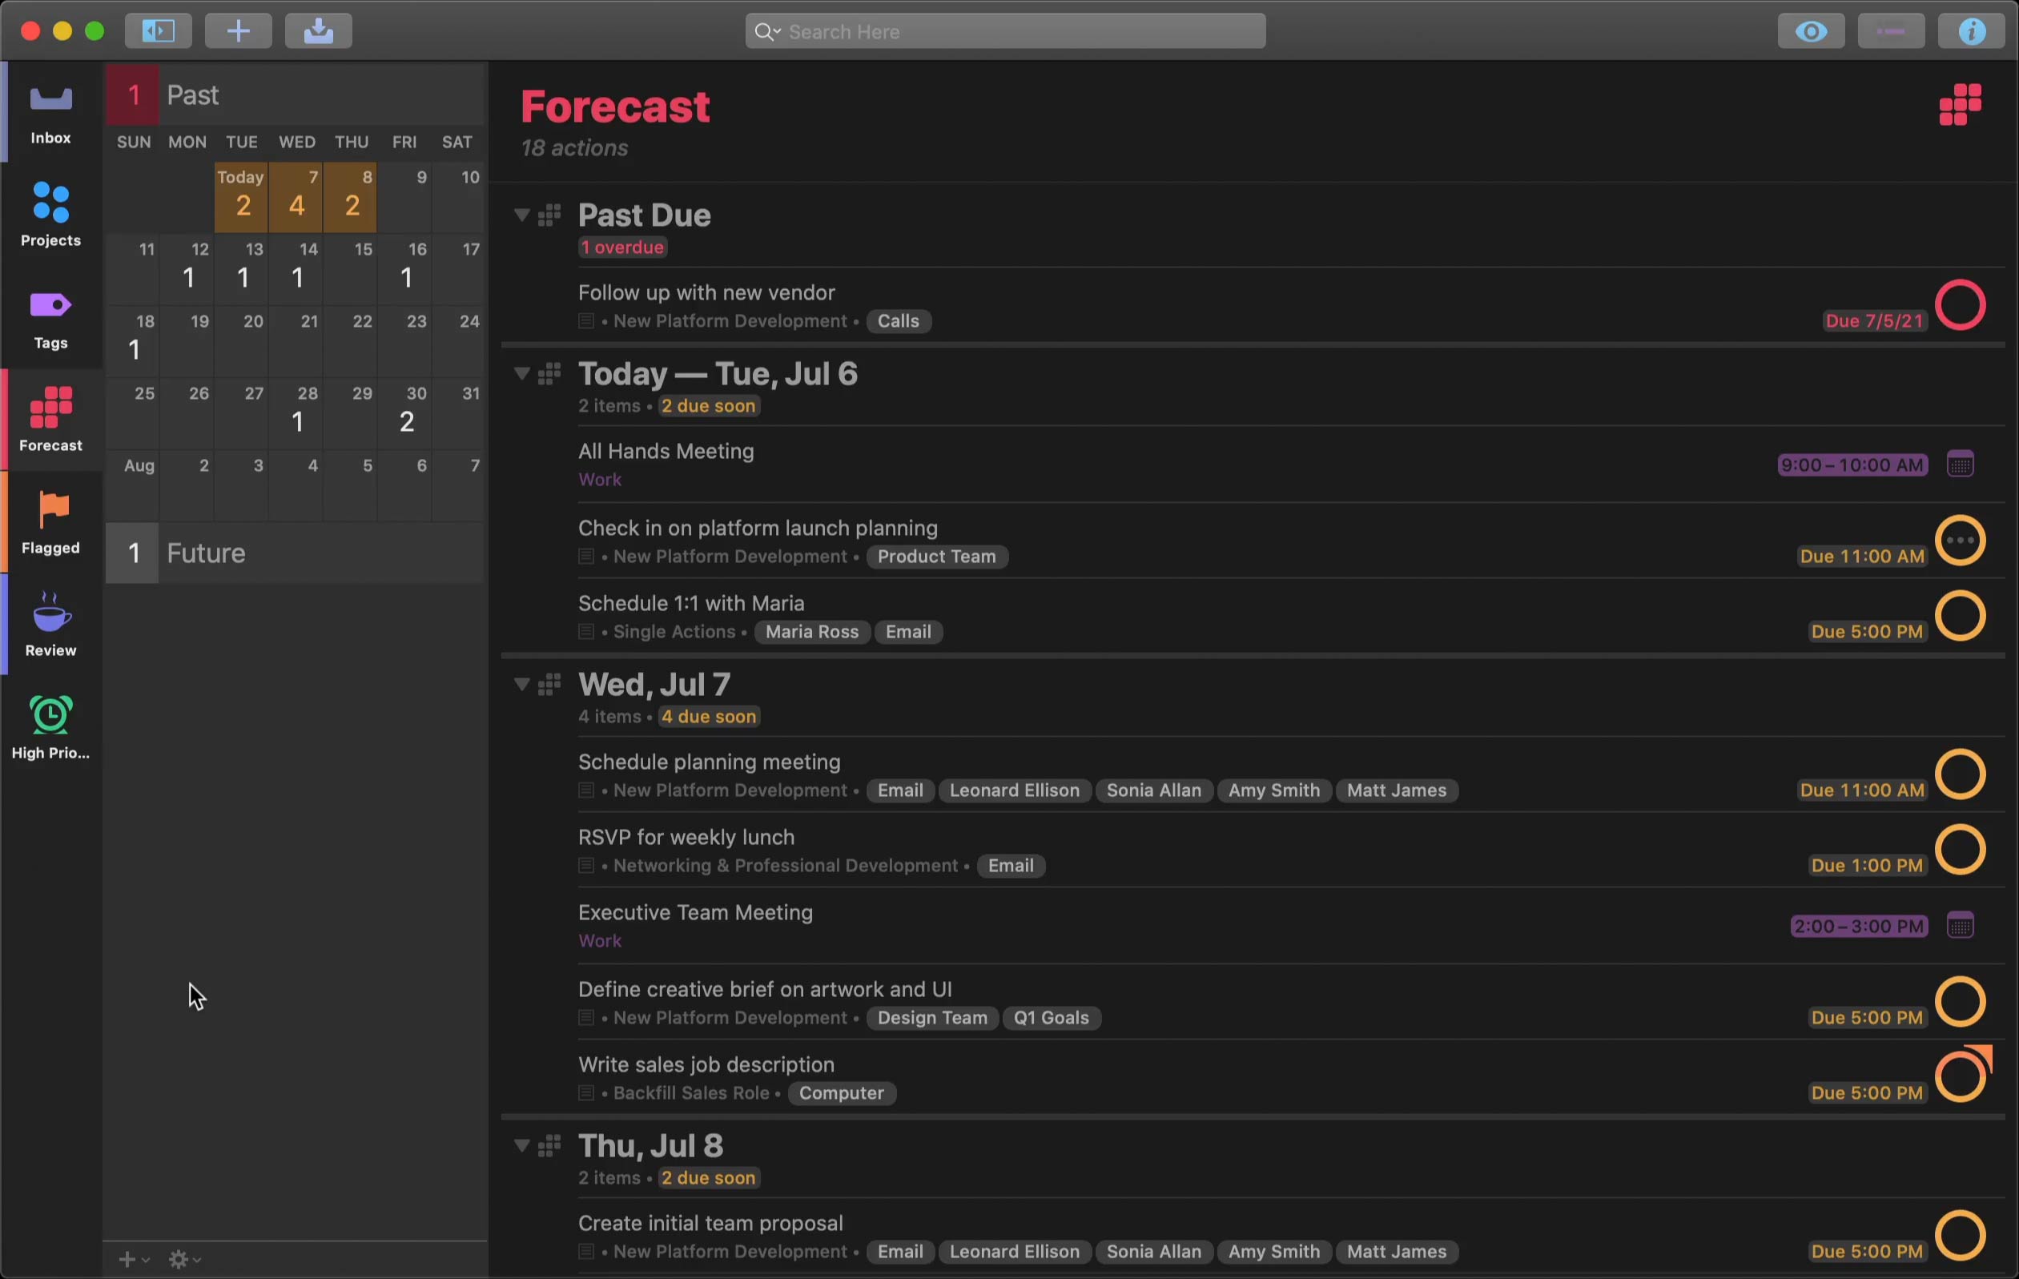Viewport: 2019px width, 1279px height.
Task: Open the View options eye button
Action: tap(1810, 31)
